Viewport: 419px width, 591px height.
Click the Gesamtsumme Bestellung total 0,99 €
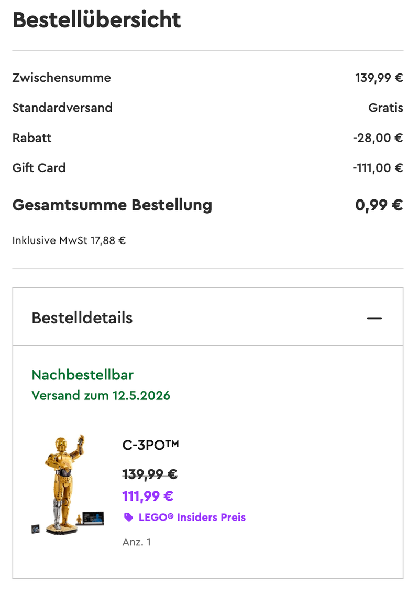[x=379, y=205]
